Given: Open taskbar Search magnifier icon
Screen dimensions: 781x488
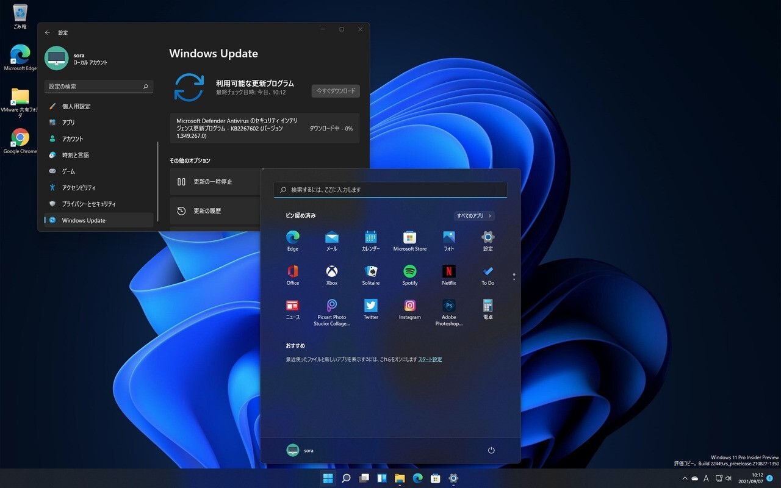Looking at the screenshot, I should point(346,478).
